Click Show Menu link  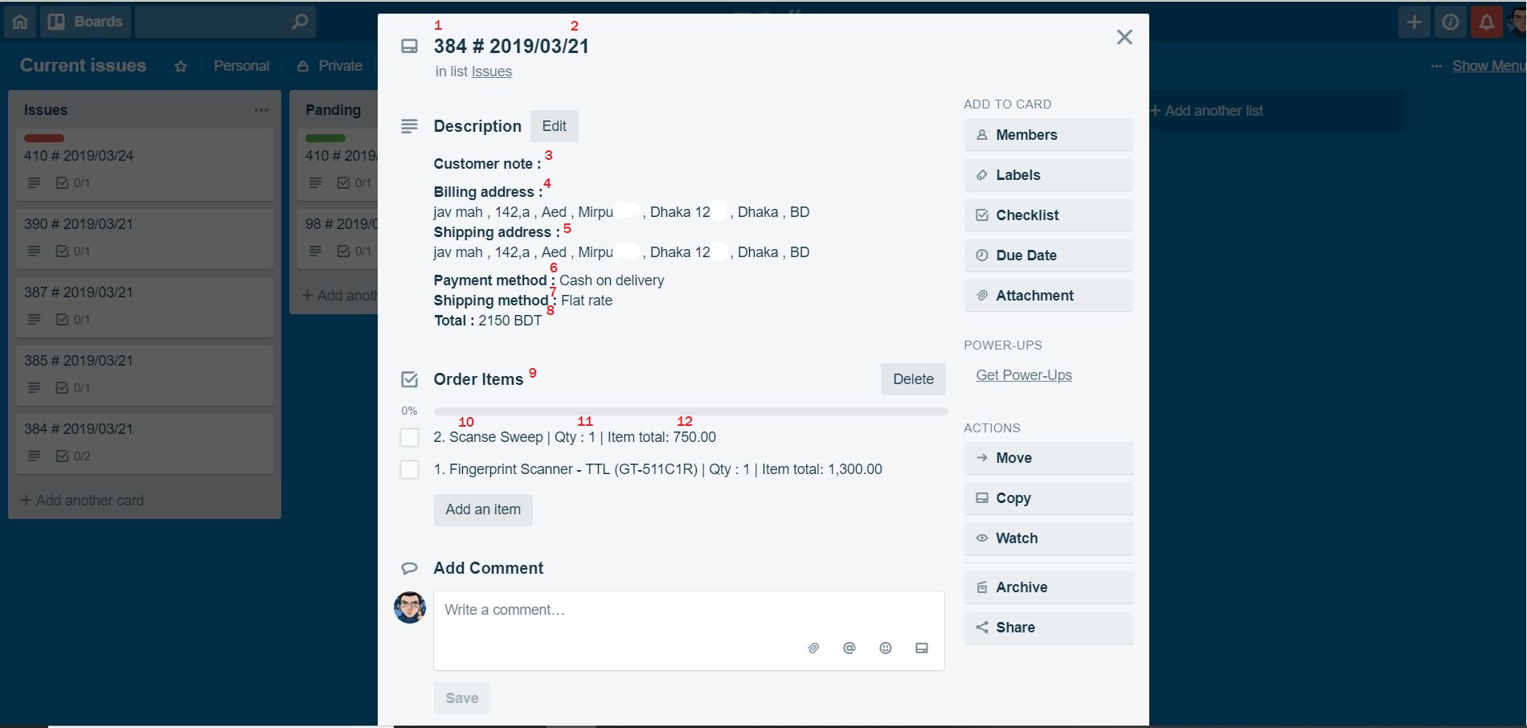click(1488, 66)
